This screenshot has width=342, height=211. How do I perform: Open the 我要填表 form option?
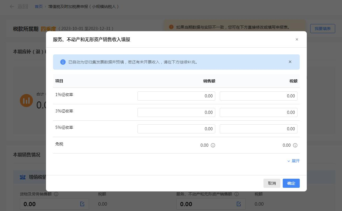(x=322, y=29)
